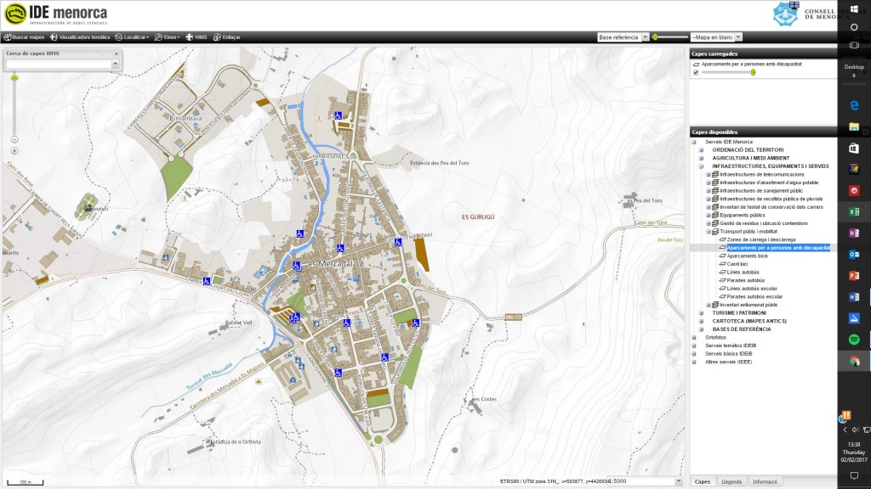The height and width of the screenshot is (489, 871).
Task: Open the Buscar mapes tool
Action: [x=24, y=37]
